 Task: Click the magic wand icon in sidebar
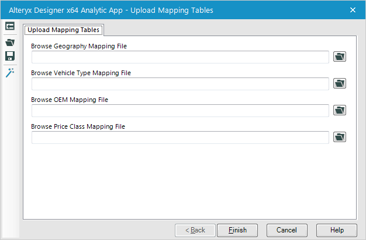coord(9,72)
